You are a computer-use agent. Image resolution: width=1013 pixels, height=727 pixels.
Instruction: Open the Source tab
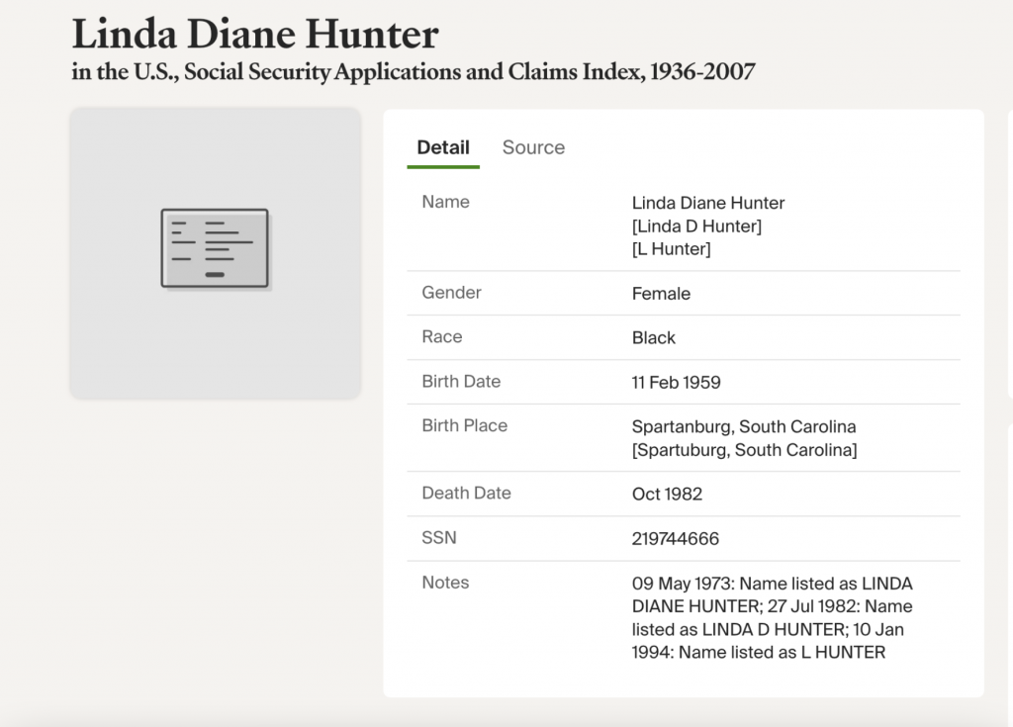coord(533,147)
